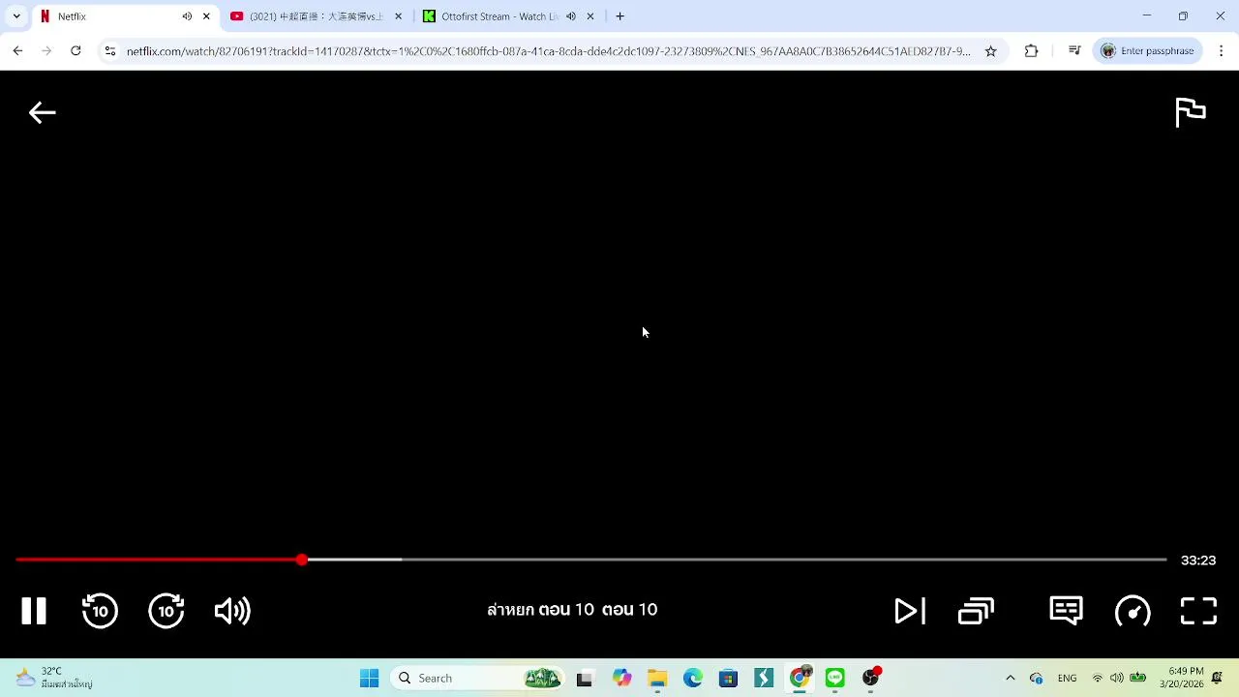Open File Explorer from the taskbar
This screenshot has width=1239, height=697.
(x=657, y=679)
